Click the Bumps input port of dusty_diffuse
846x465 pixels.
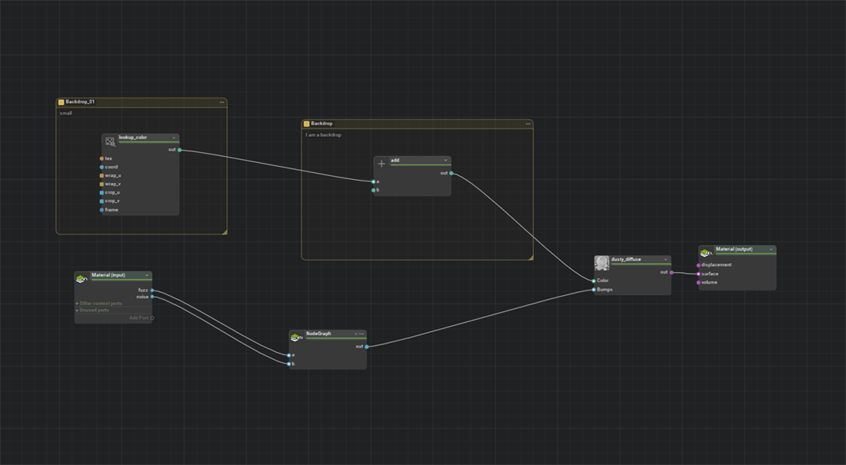[x=594, y=290]
